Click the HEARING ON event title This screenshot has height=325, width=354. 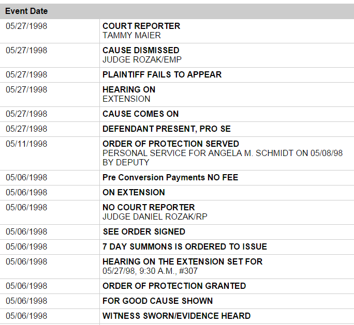(129, 89)
